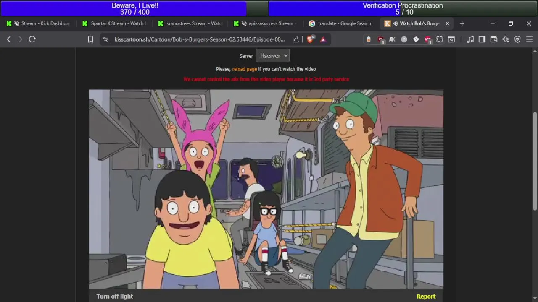Open Leo AI sparkle icon
The height and width of the screenshot is (302, 538).
pyautogui.click(x=506, y=39)
